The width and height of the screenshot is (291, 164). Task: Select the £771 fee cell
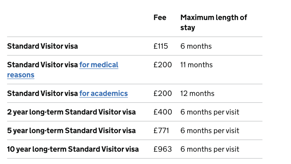[x=161, y=131]
